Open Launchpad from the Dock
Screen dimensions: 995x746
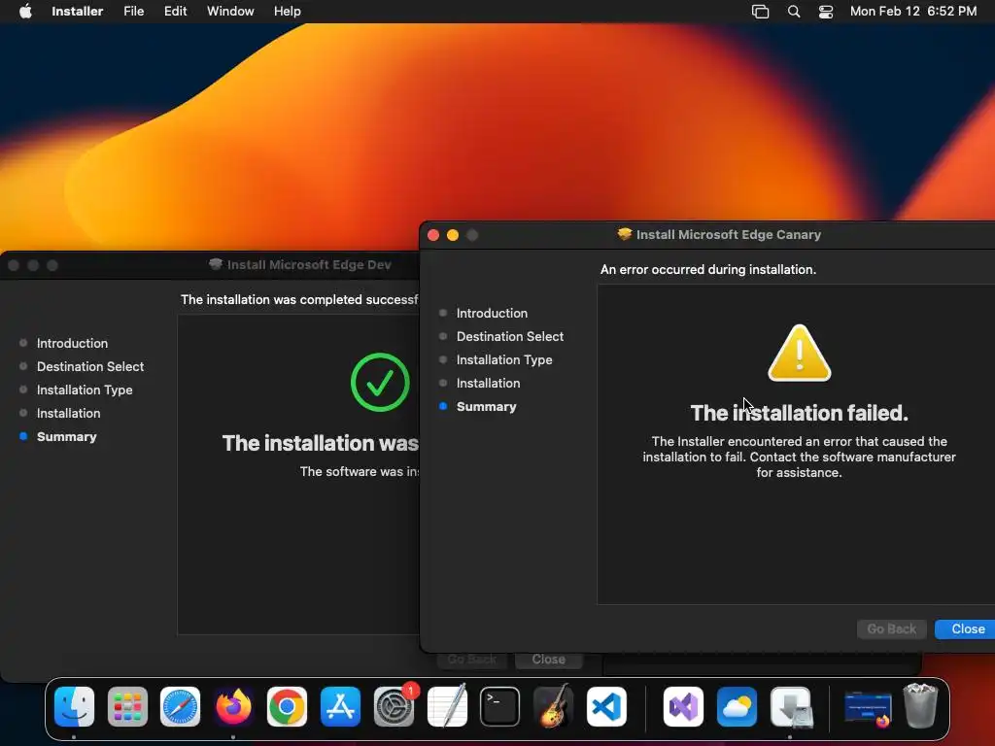coord(127,707)
